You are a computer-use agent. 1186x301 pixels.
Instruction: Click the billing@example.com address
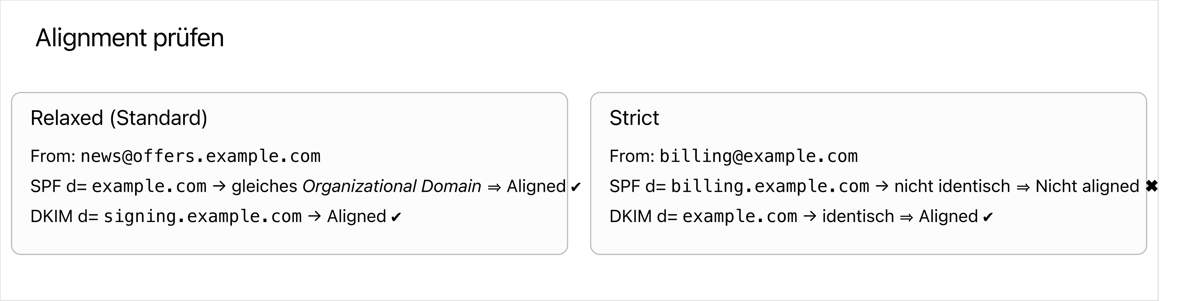coord(758,157)
